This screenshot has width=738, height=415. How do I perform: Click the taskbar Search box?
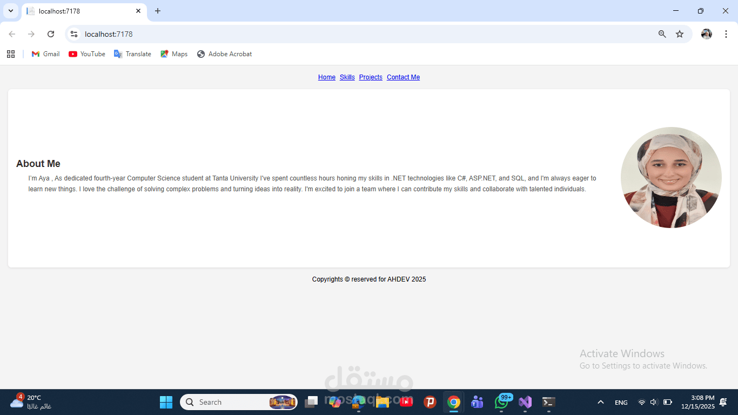pyautogui.click(x=239, y=402)
